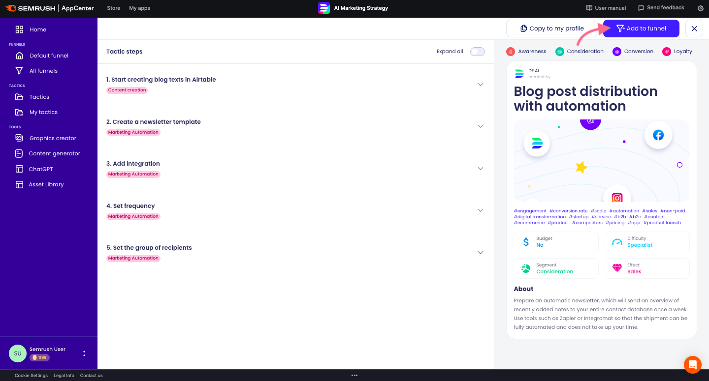Click Copy to my profile button
The height and width of the screenshot is (381, 709).
tap(552, 29)
